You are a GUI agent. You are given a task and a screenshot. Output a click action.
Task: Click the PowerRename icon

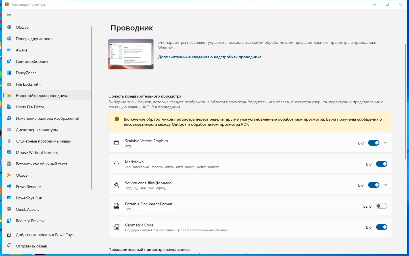(x=9, y=187)
